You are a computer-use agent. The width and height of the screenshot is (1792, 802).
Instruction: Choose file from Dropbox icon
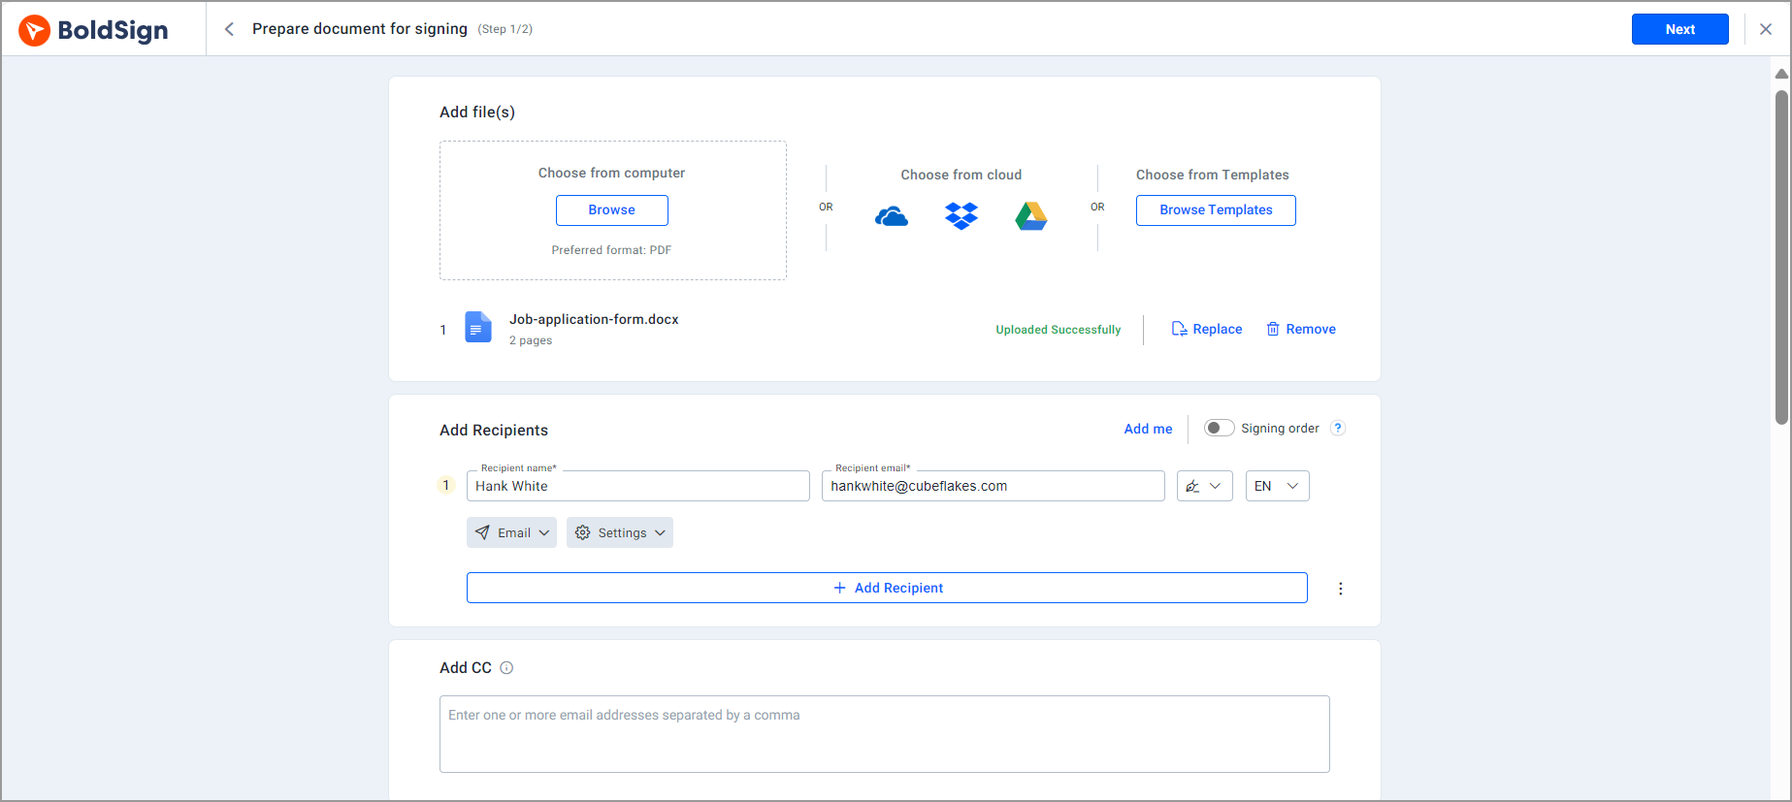tap(961, 215)
